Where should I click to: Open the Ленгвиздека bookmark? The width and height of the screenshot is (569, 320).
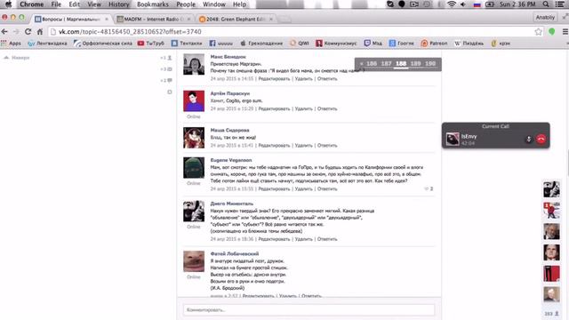tap(47, 44)
